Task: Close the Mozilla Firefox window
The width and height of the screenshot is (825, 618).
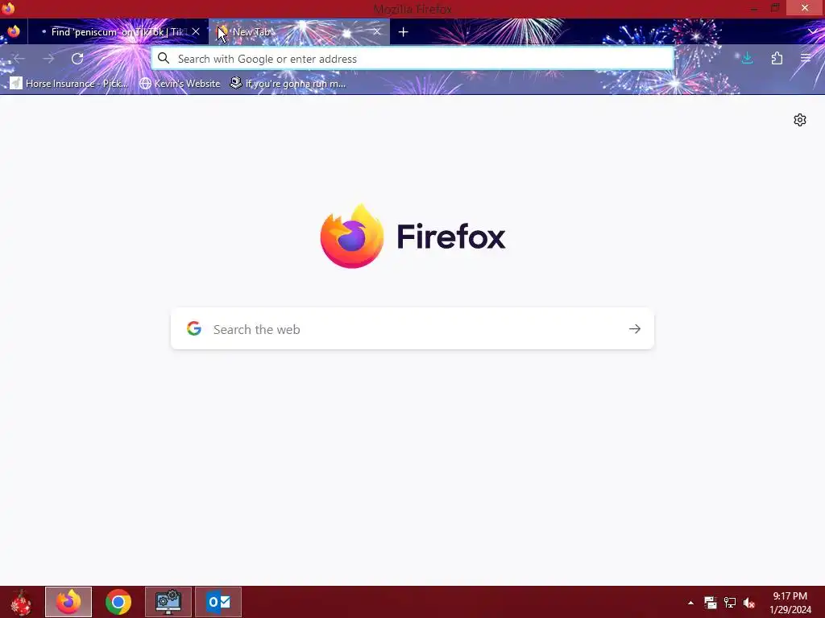Action: (805, 8)
